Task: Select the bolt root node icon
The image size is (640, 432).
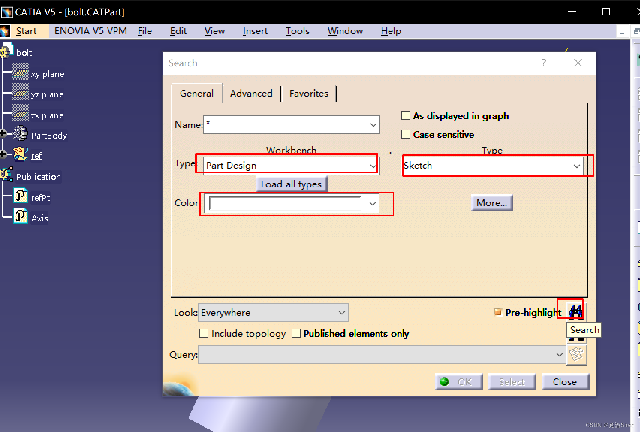Action: 7,51
